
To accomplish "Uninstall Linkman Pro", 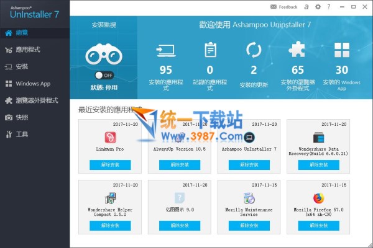I will coord(110,165).
